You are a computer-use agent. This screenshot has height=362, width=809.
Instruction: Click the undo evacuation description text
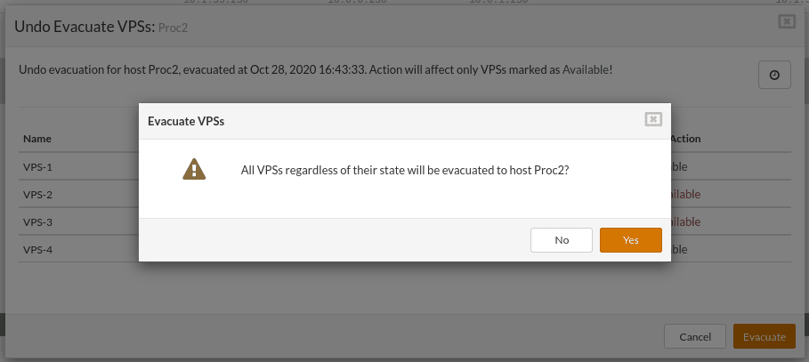pyautogui.click(x=316, y=69)
